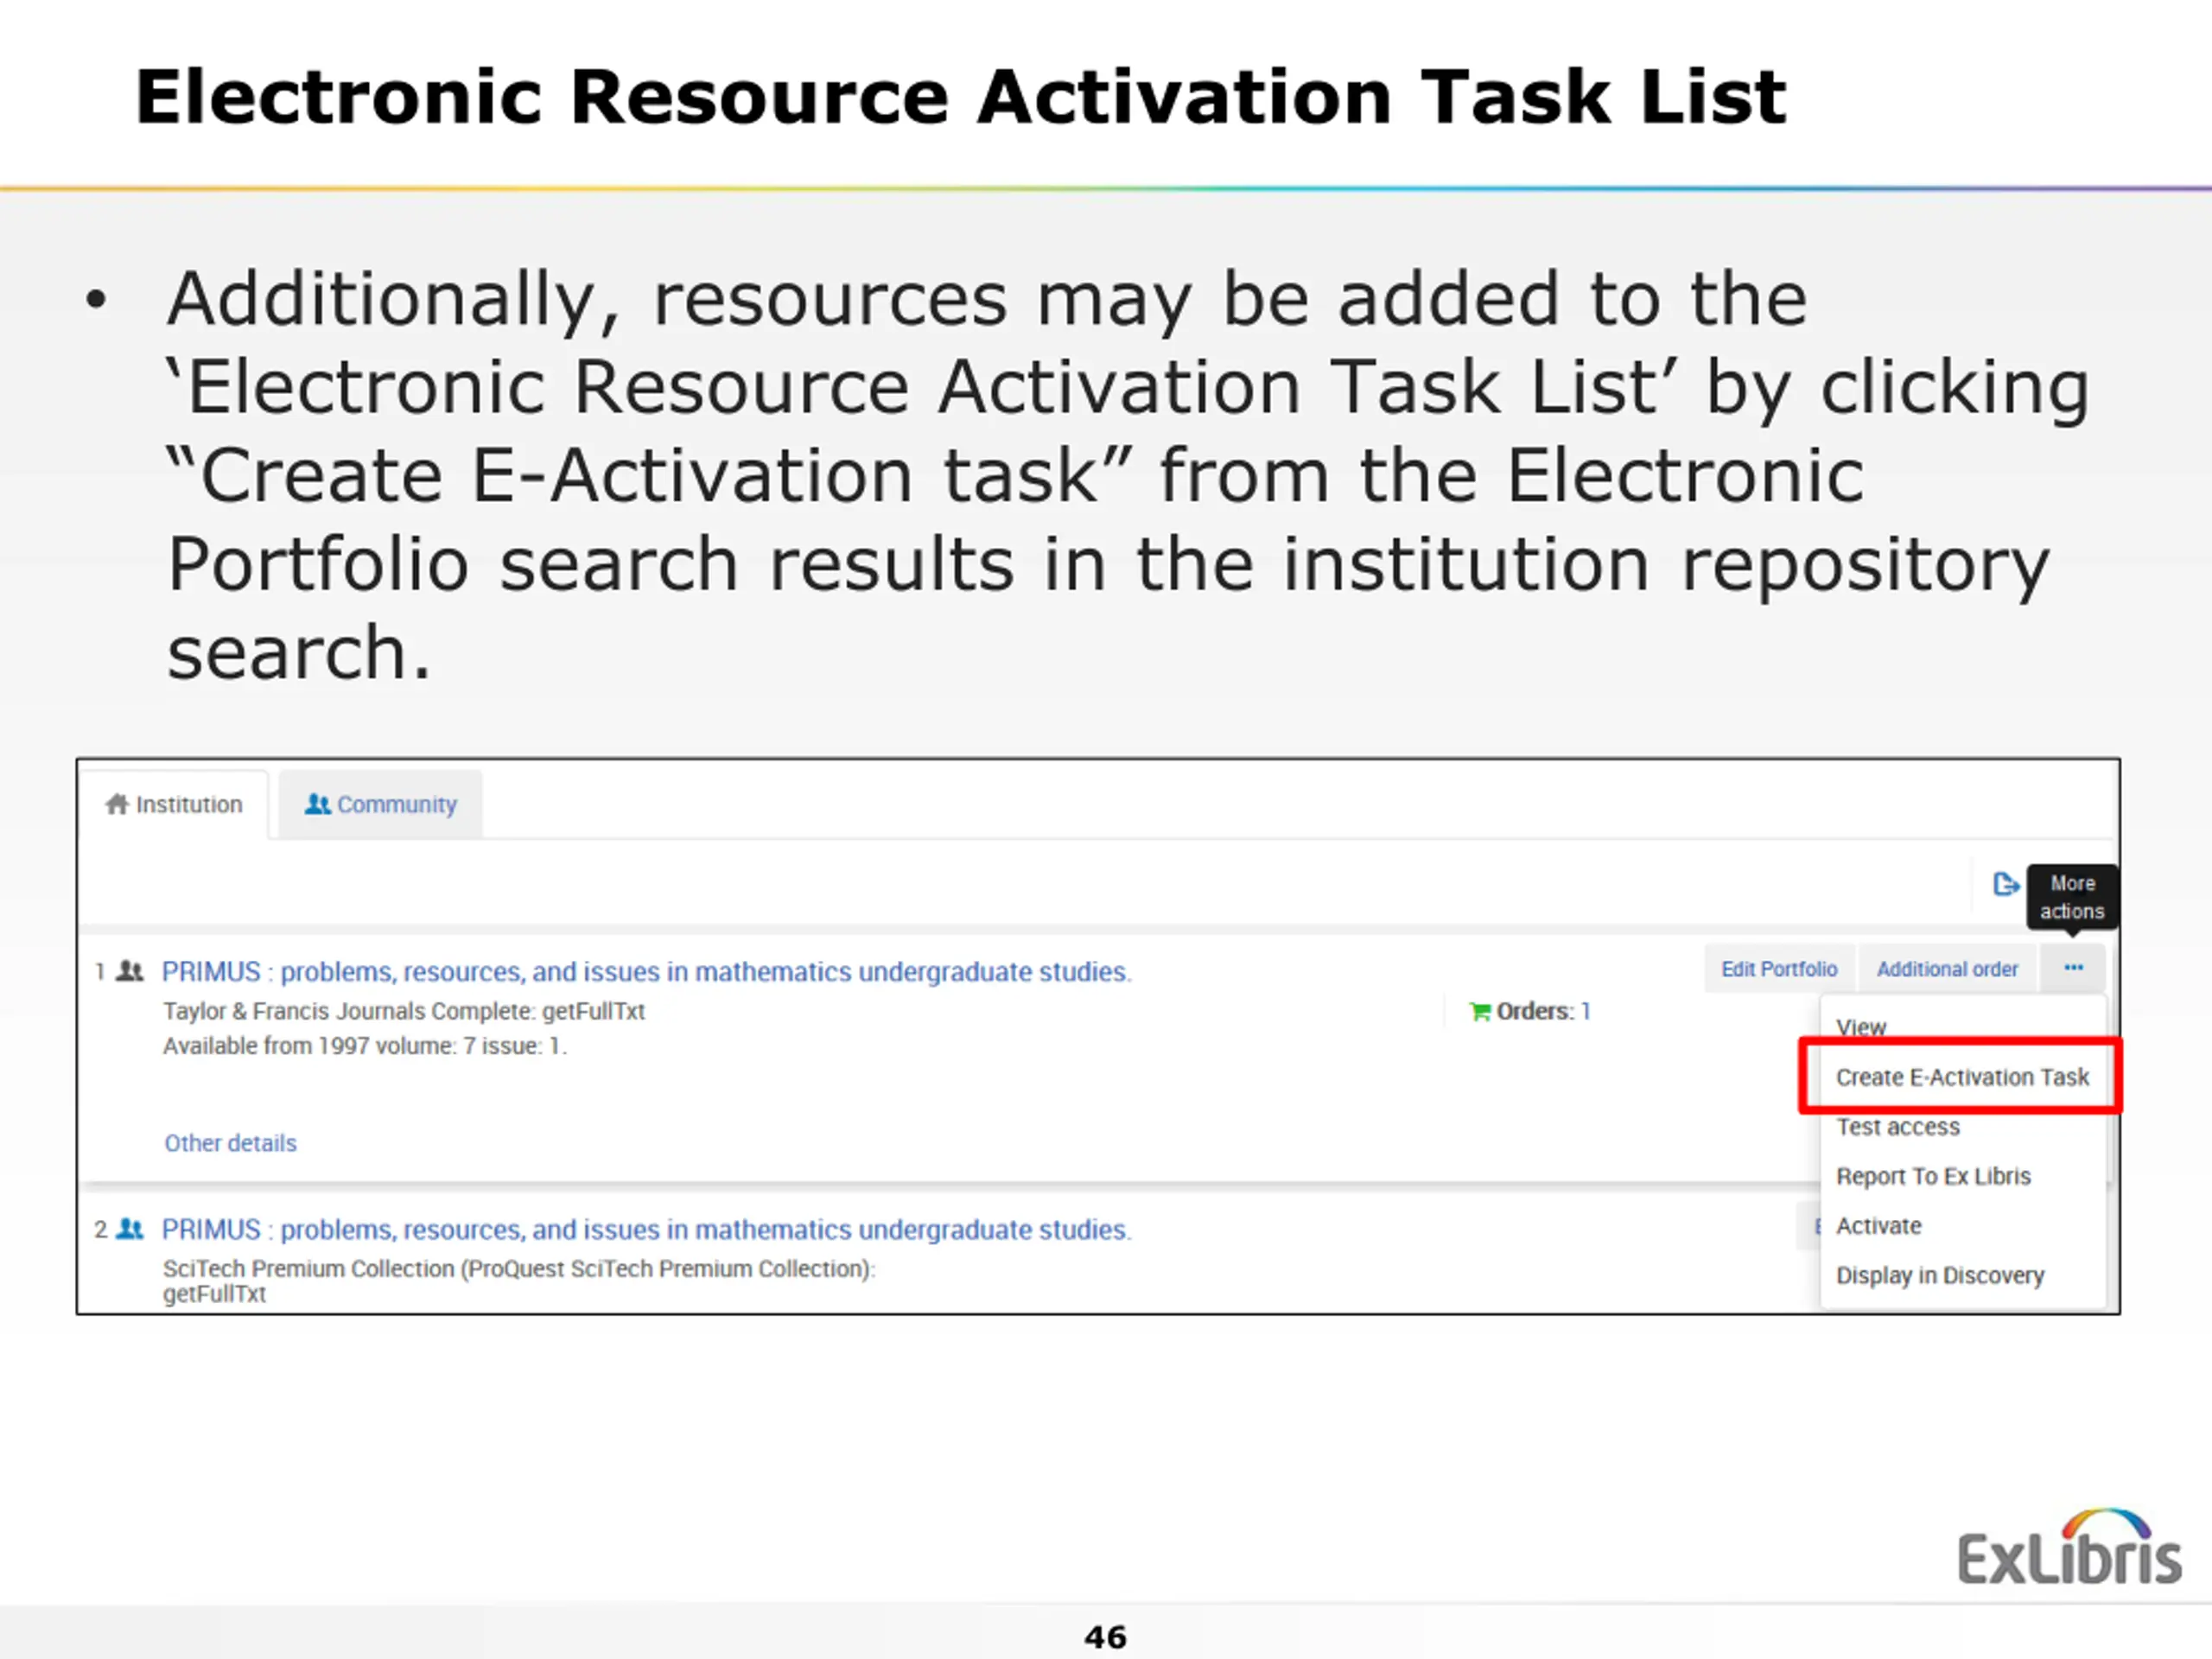2212x1659 pixels.
Task: Click Edit Portfolio for Taylor & Francis result
Action: (x=1778, y=969)
